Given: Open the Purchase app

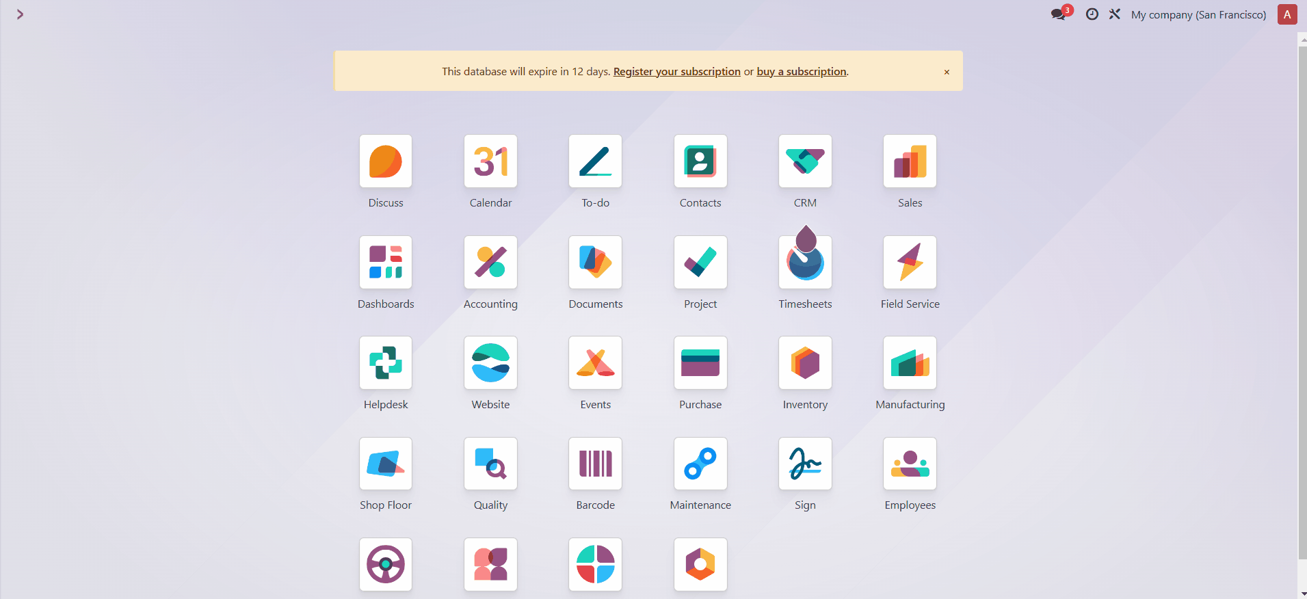Looking at the screenshot, I should click(x=700, y=363).
